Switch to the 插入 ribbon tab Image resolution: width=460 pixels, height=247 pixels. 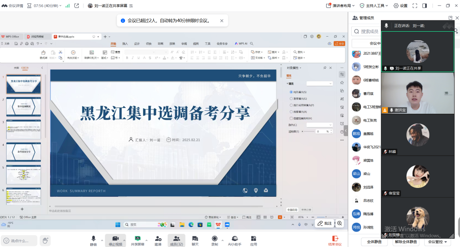[125, 44]
